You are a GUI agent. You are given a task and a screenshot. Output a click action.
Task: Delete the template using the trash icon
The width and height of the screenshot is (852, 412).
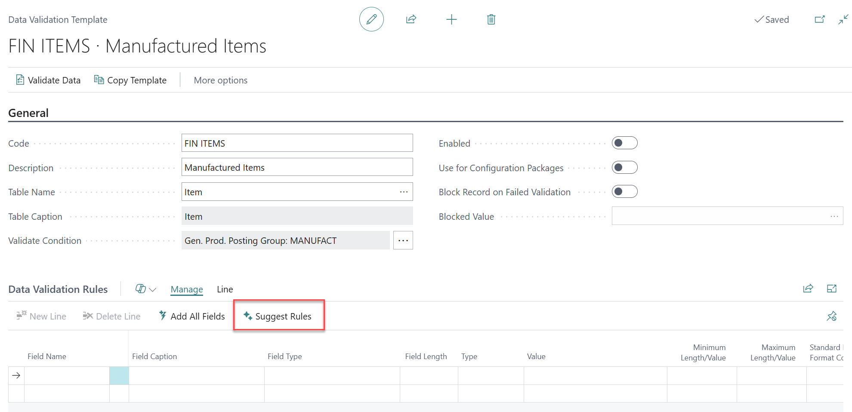491,19
